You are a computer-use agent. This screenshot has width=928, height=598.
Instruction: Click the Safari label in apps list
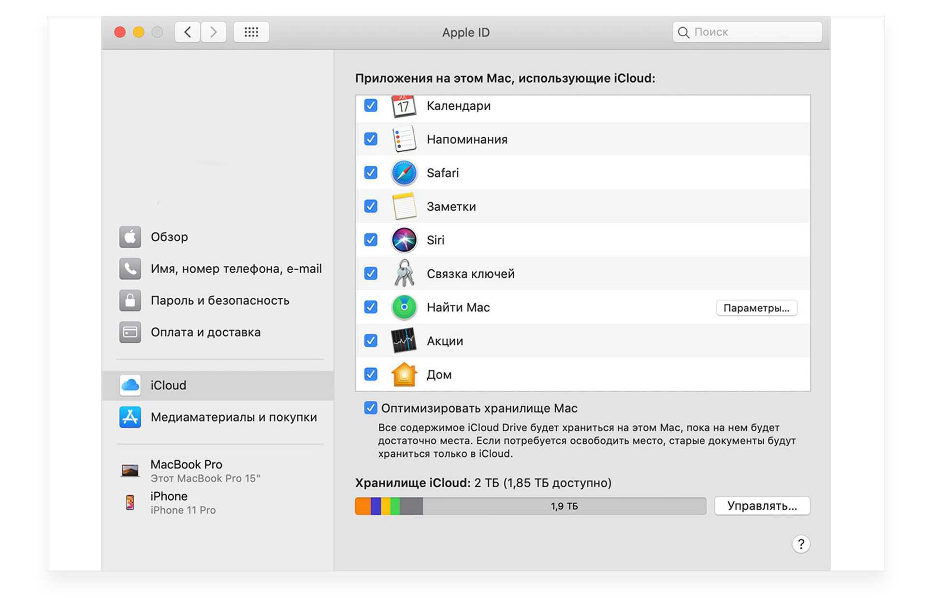click(443, 173)
